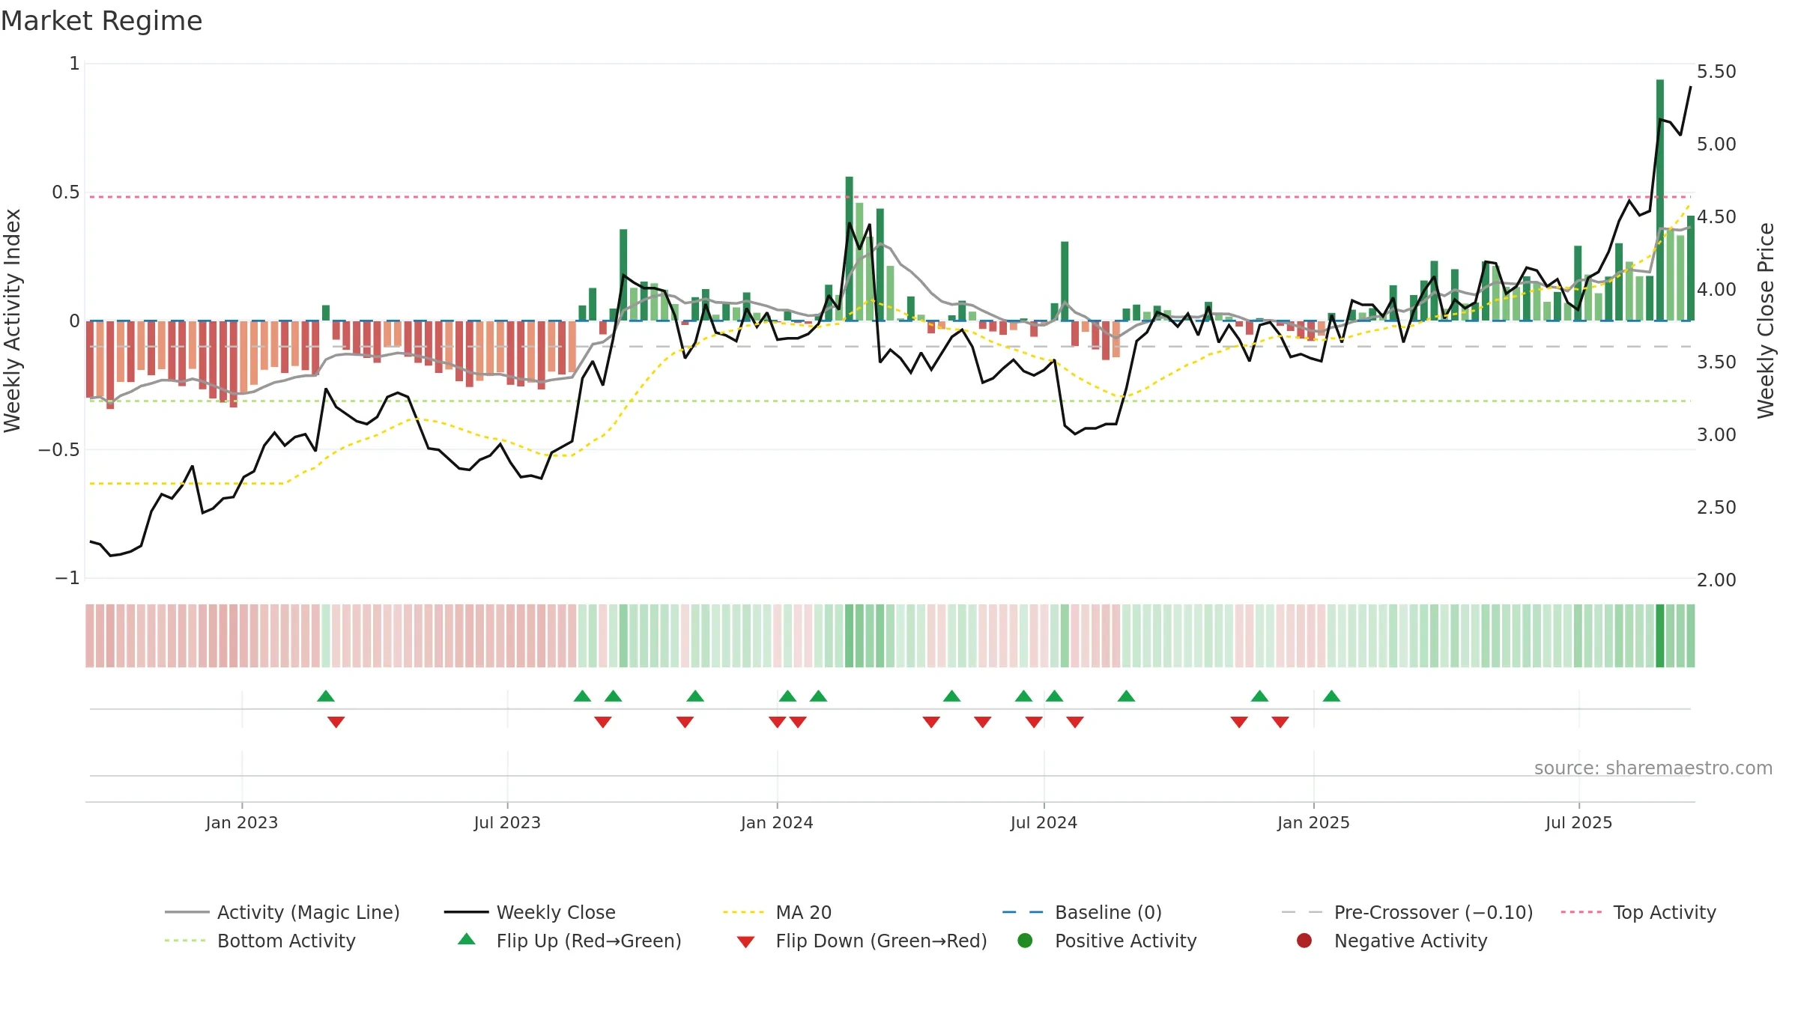Screen dimensions: 1798x1011
Task: Toggle the Negative Activity legend entry
Action: [1392, 941]
